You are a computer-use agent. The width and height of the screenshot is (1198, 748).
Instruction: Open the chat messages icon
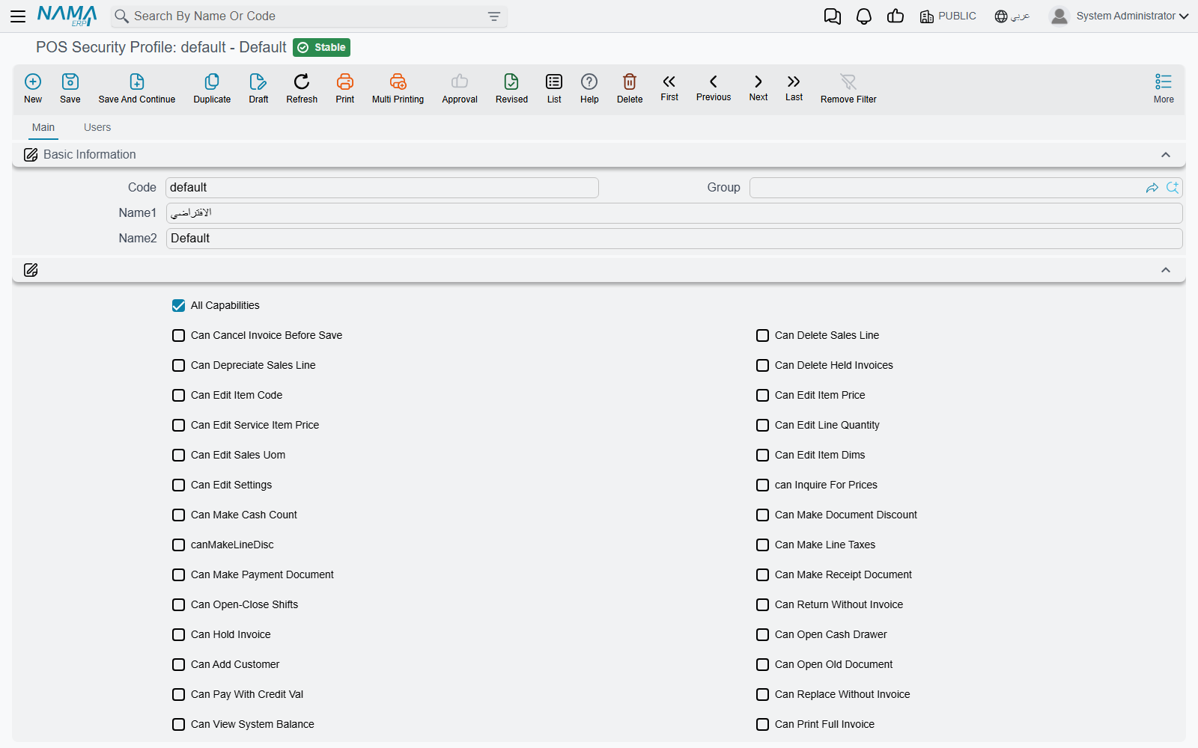pos(832,16)
